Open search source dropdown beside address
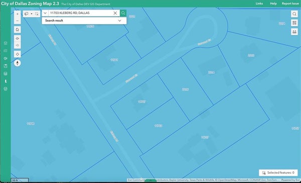 click(45, 13)
